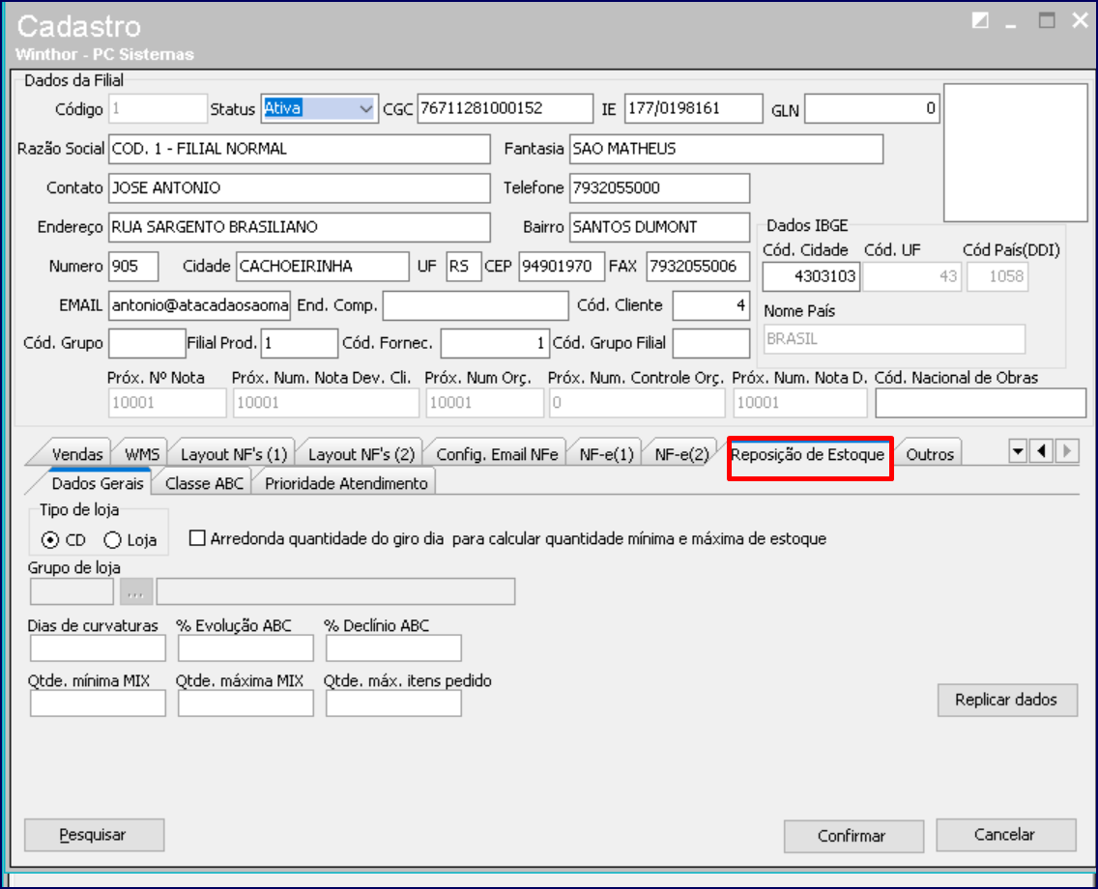Click the CEP input field
The width and height of the screenshot is (1098, 889).
(x=562, y=267)
